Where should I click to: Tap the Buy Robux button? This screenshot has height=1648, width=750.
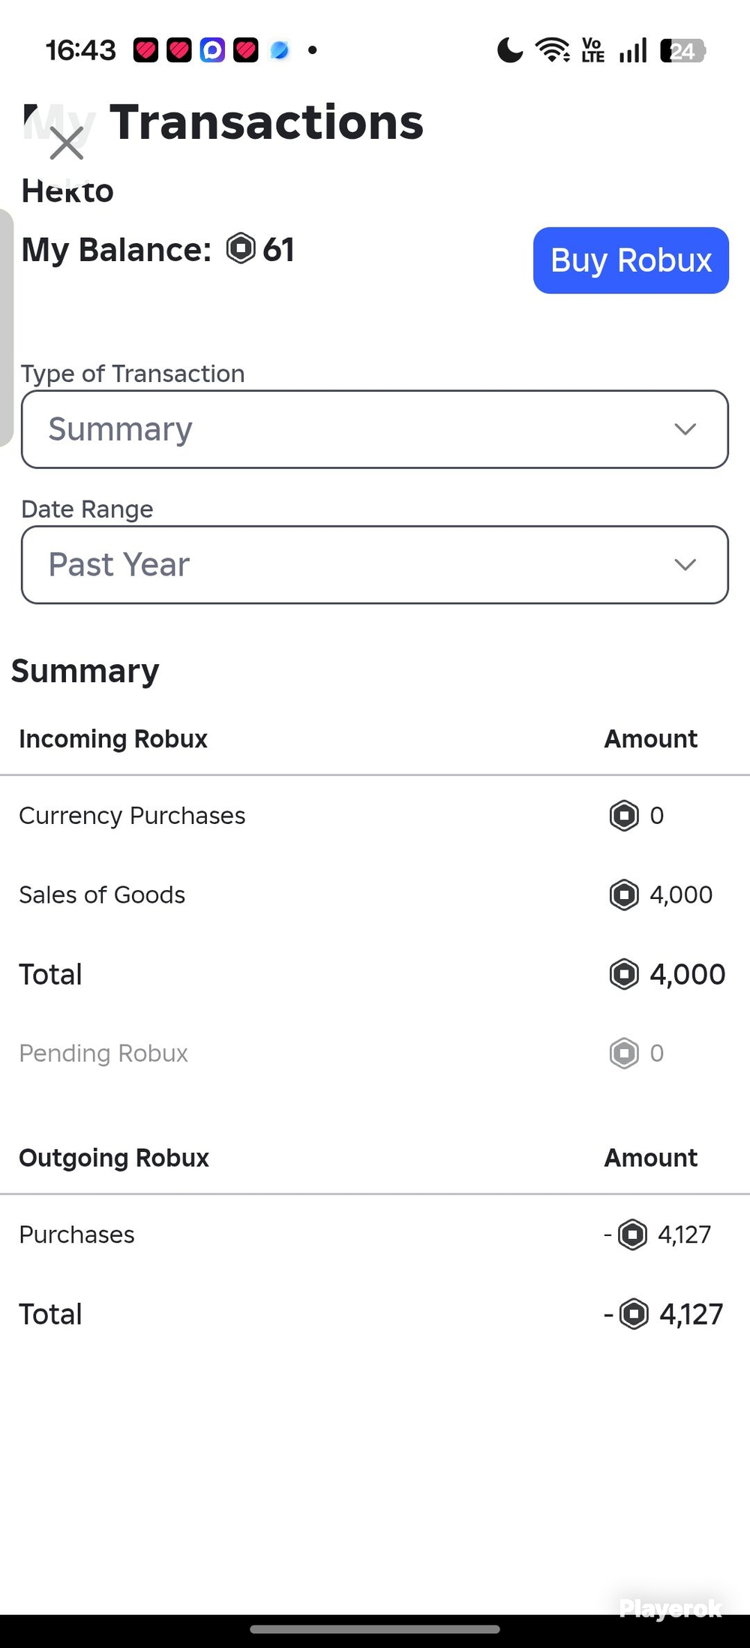point(631,260)
